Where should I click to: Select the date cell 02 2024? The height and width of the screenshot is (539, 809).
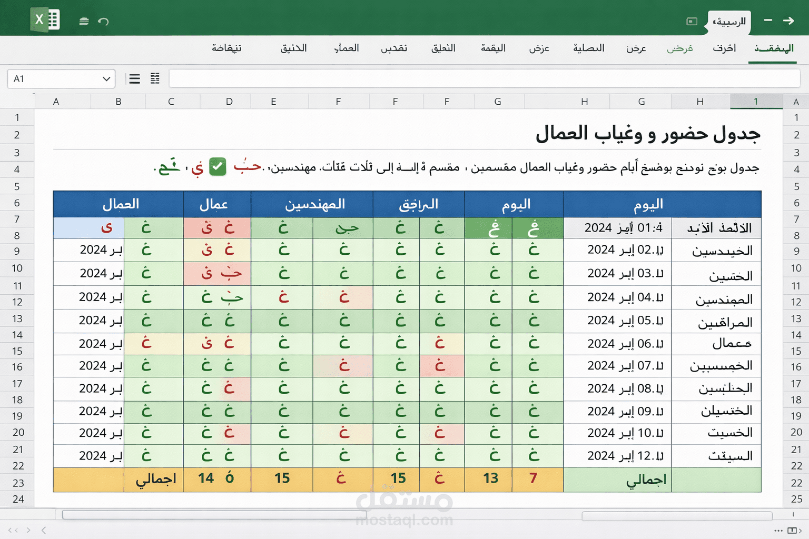click(x=617, y=250)
